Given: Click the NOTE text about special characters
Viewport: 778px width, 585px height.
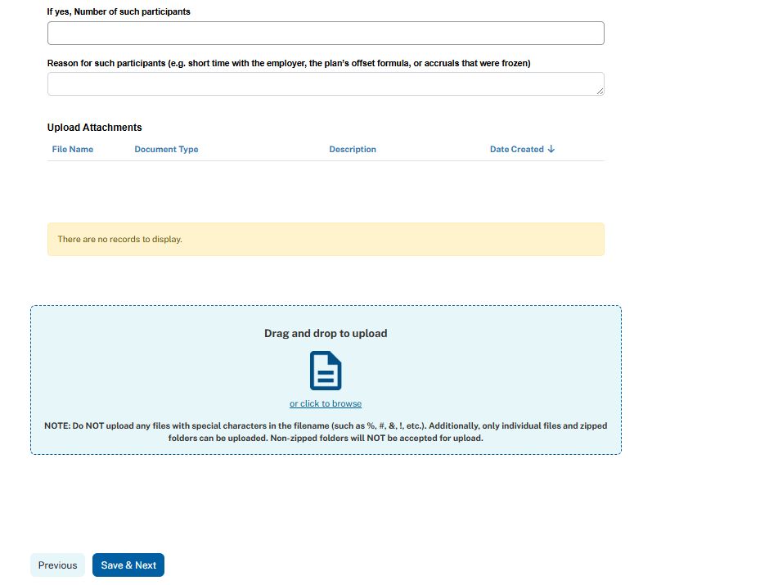Looking at the screenshot, I should coord(325,432).
